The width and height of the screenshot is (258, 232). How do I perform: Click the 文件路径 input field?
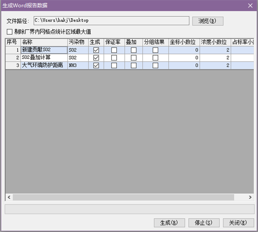click(x=111, y=21)
